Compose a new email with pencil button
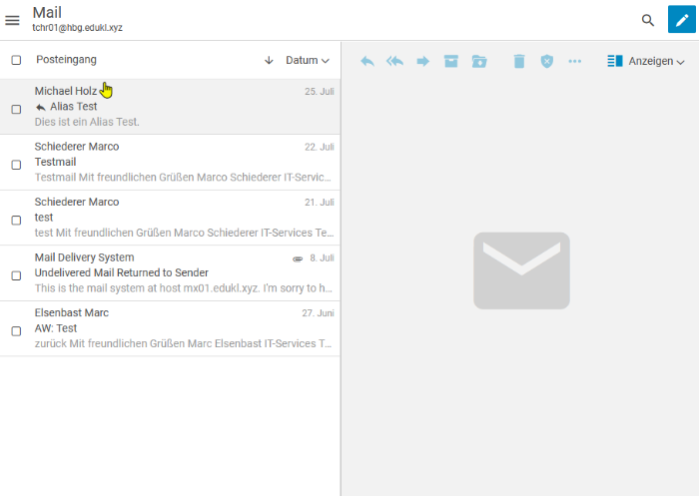Viewport: 699px width, 496px height. (682, 20)
